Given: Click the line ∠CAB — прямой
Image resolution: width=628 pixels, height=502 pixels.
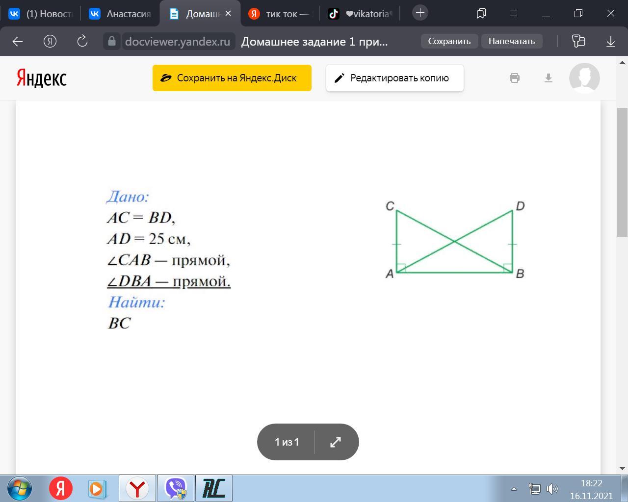Looking at the screenshot, I should tap(168, 260).
